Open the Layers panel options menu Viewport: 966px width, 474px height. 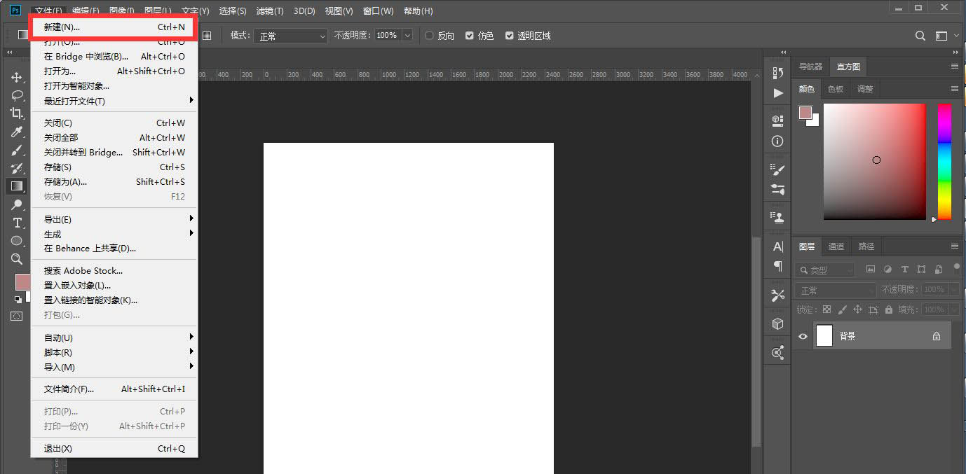pyautogui.click(x=954, y=246)
